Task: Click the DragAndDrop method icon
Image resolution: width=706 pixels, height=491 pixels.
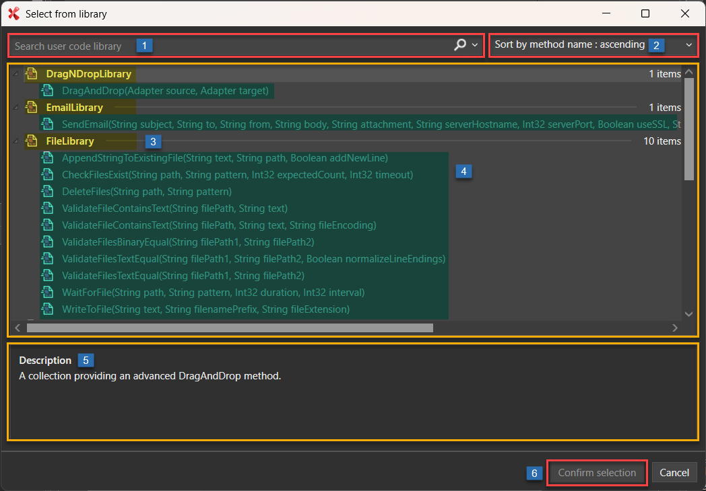Action: point(47,91)
